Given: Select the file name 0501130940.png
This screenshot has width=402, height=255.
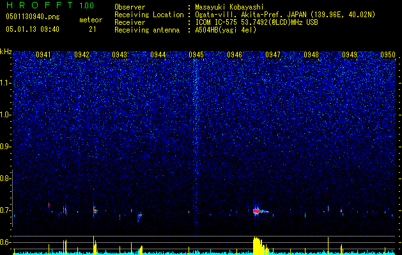Looking at the screenshot, I should tap(33, 17).
